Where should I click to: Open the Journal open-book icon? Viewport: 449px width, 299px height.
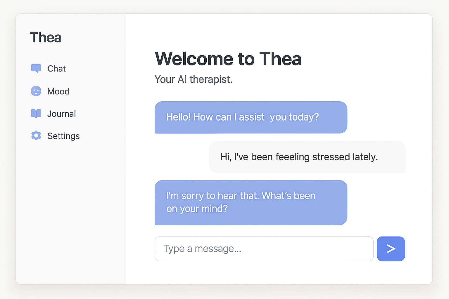click(x=36, y=114)
